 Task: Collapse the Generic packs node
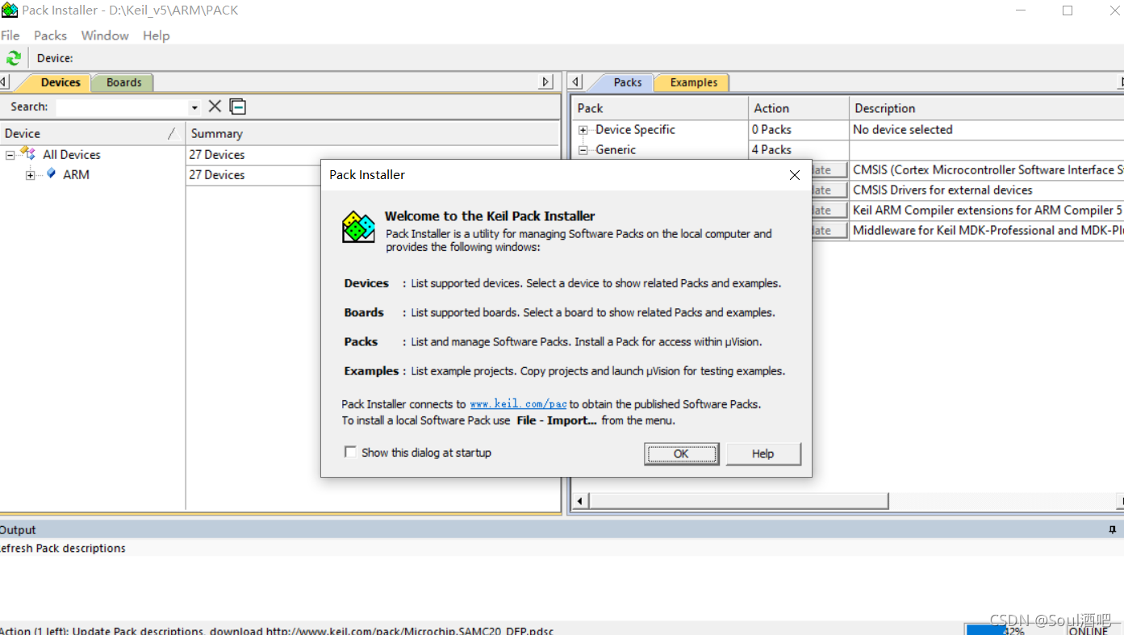pos(583,150)
